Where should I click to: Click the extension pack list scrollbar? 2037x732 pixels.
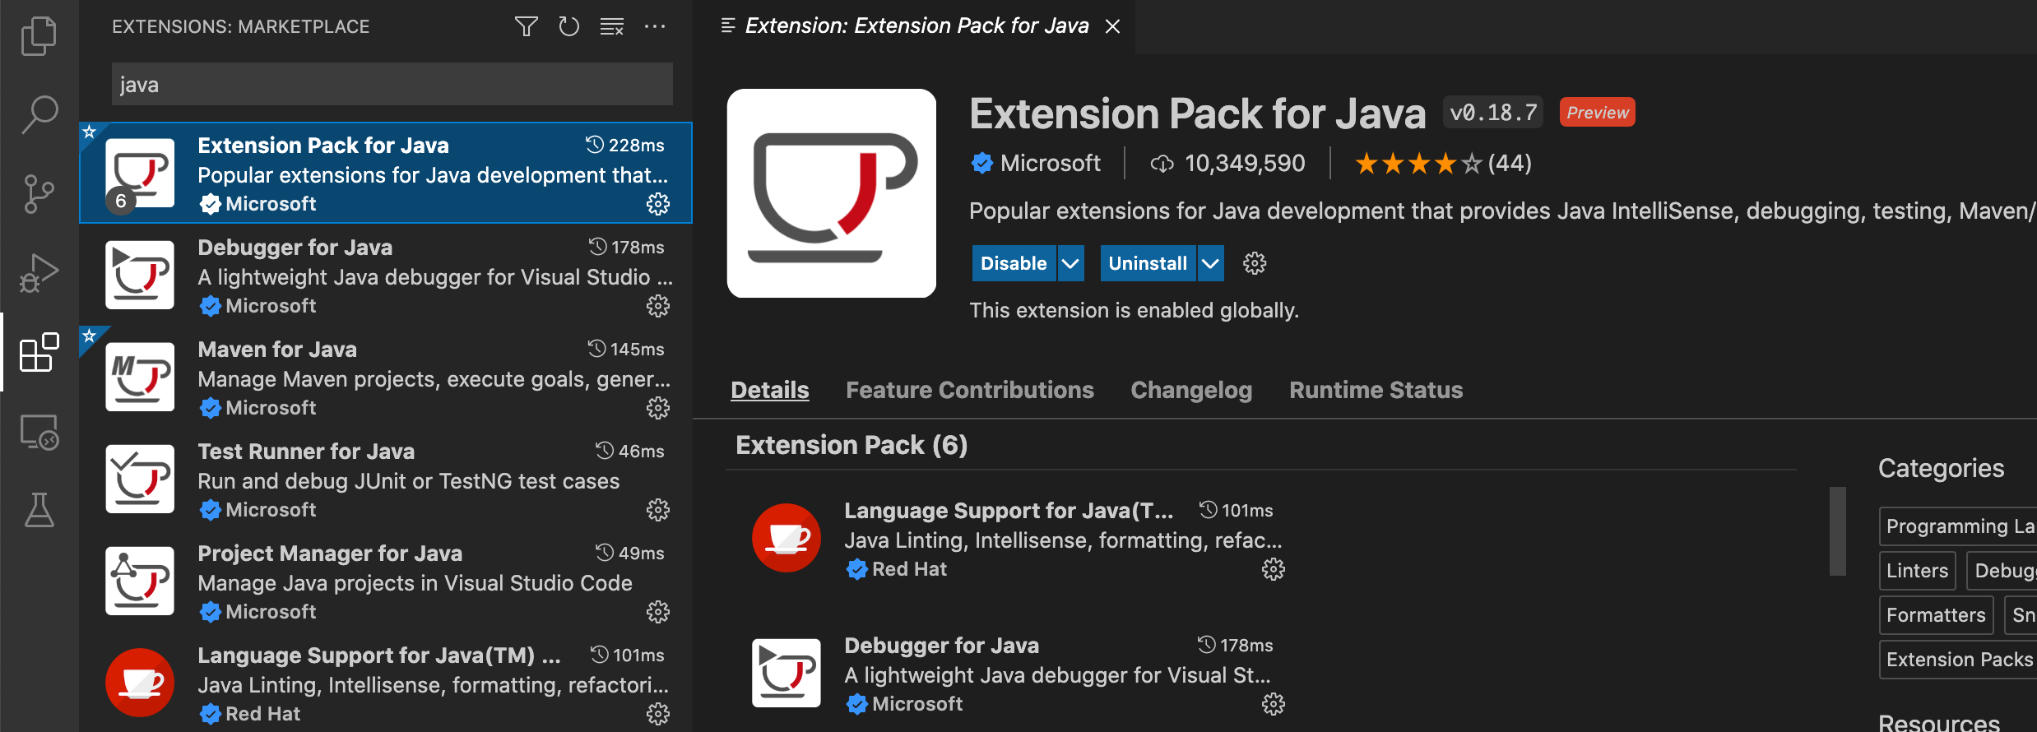(1837, 531)
